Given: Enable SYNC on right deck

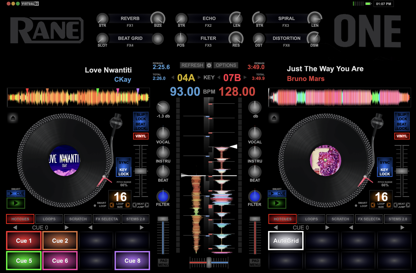Looking at the screenshot, I should pos(385,162).
